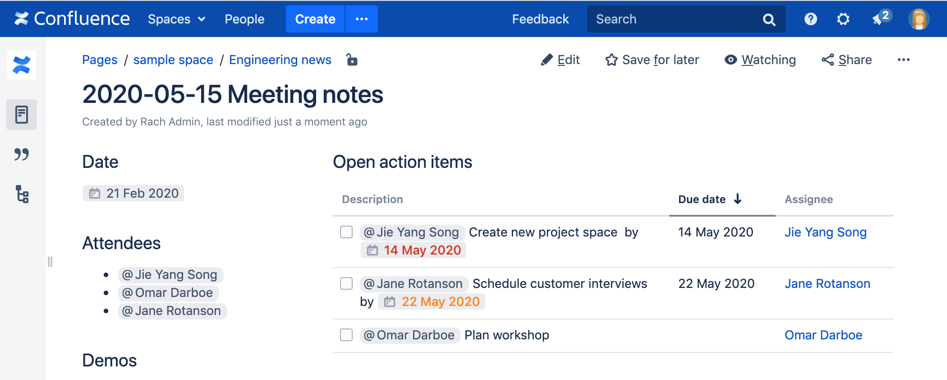Viewport: 947px width, 380px height.
Task: Open the settings gear icon
Action: [843, 19]
